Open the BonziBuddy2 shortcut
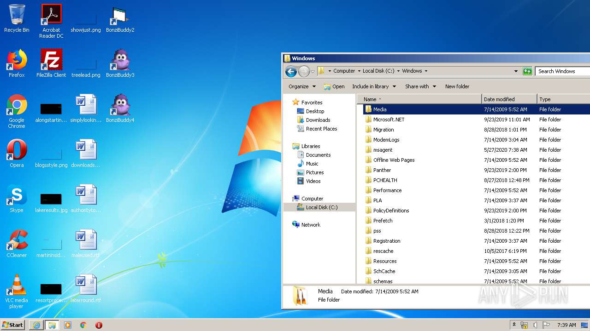590x331 pixels. coord(120,18)
